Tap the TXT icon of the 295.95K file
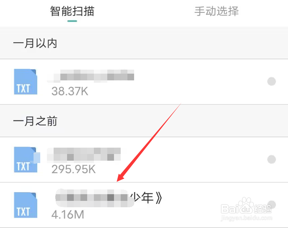 tap(25, 160)
